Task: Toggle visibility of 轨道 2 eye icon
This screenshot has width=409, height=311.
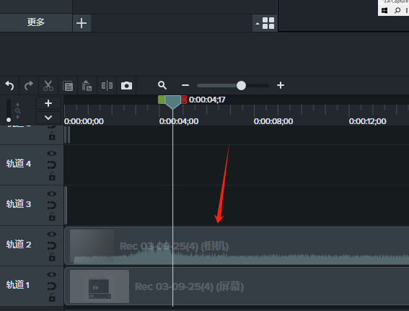Action: pyautogui.click(x=52, y=234)
